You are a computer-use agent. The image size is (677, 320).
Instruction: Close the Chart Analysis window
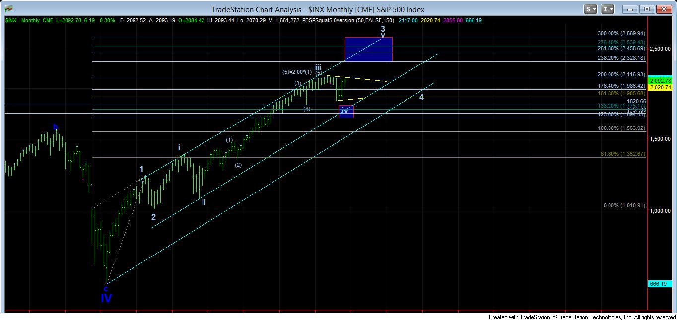coord(663,9)
